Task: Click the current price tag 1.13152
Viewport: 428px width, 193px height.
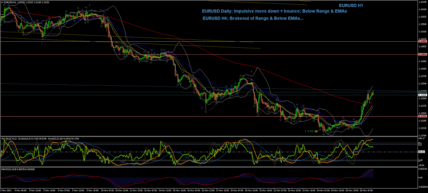Action: pyautogui.click(x=423, y=95)
